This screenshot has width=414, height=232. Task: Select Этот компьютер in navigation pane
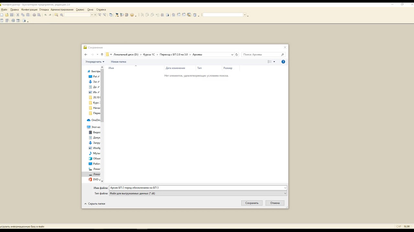point(94,127)
